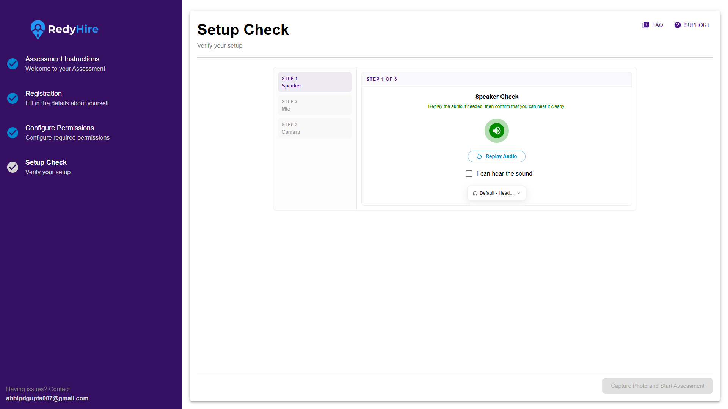Screen dimensions: 728x409
Task: Check the 'I can hear the sound' box
Action: [469, 174]
